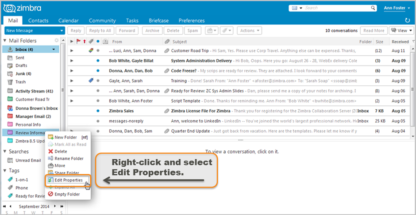Open the Inbox folder dropdown arrow
Viewport: 416px width, 215px height.
[x=54, y=49]
